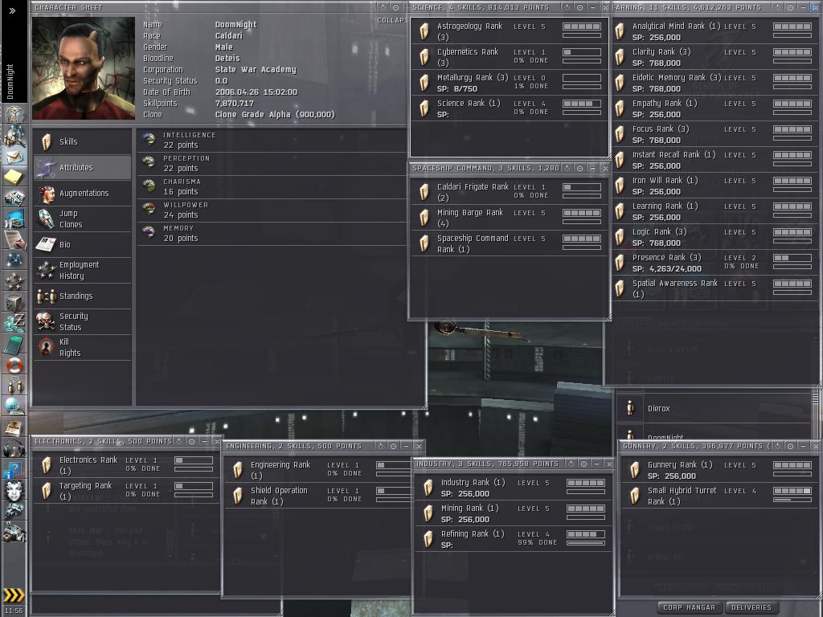
Task: Expand the sidebar with double-arrow button
Action: click(x=13, y=10)
